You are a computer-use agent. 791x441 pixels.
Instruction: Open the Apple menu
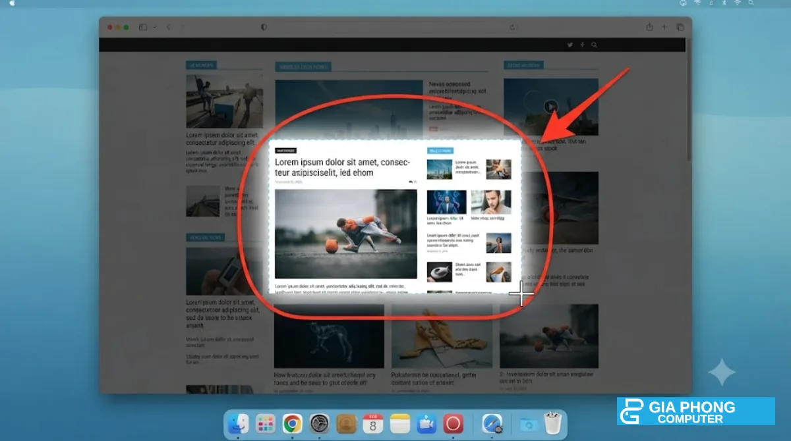click(x=12, y=3)
